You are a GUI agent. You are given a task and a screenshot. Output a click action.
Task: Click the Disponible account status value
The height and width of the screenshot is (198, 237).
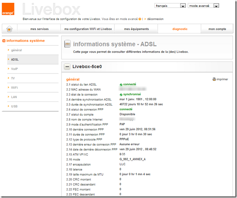coord(127,114)
